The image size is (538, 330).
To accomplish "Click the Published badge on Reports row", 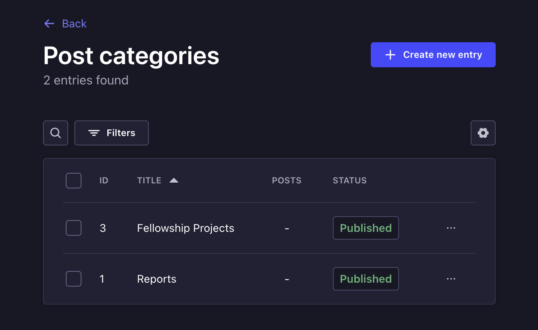I will point(365,279).
